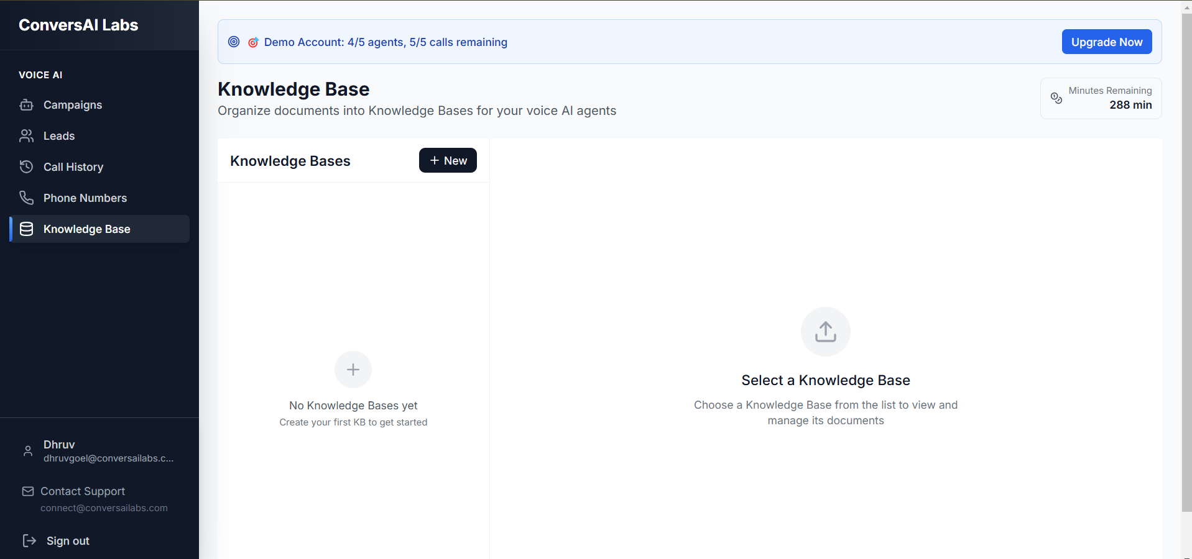Image resolution: width=1192 pixels, height=559 pixels.
Task: Click the VOICE AI section label
Action: [40, 75]
